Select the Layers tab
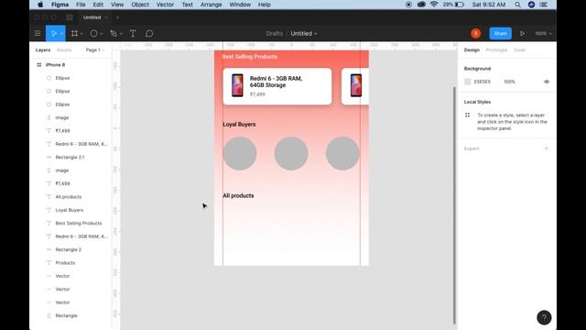Viewport: 586px width, 330px height. 43,49
